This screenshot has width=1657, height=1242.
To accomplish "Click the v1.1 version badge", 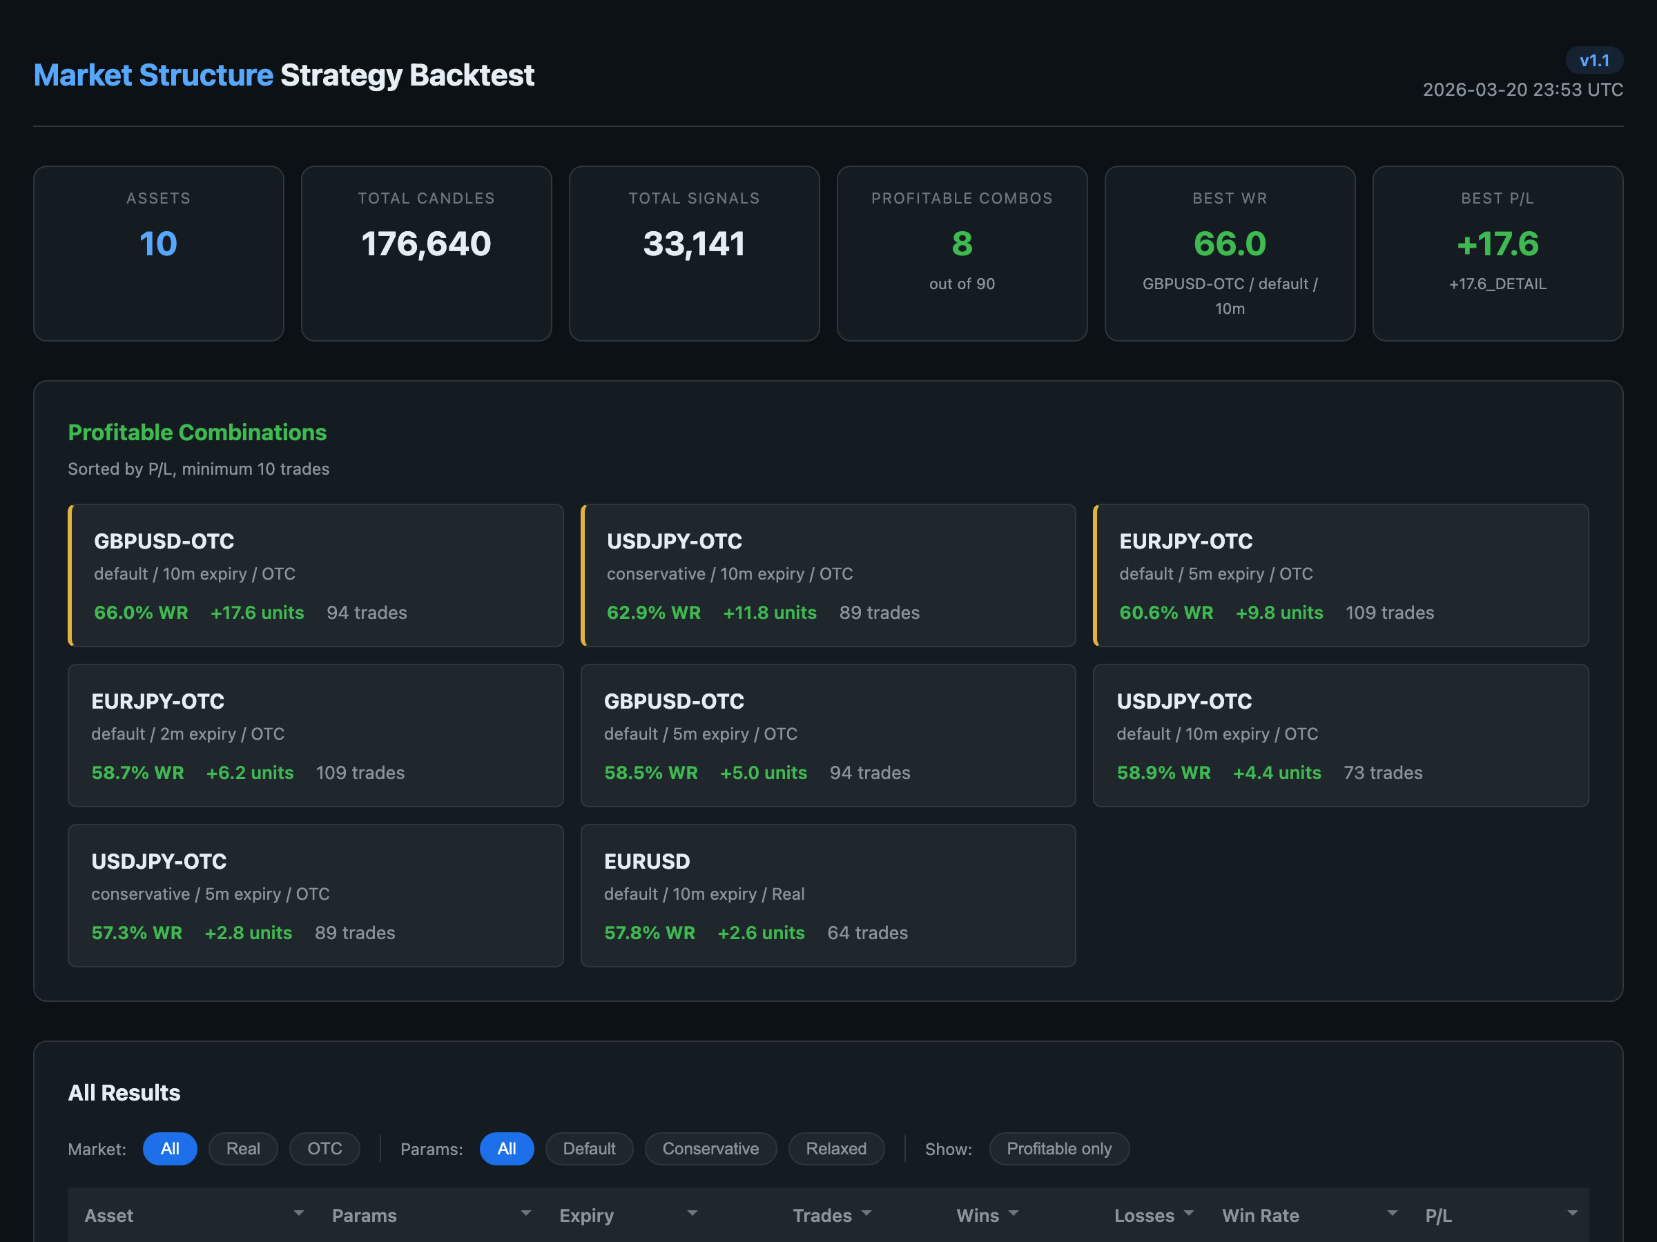I will coord(1594,61).
